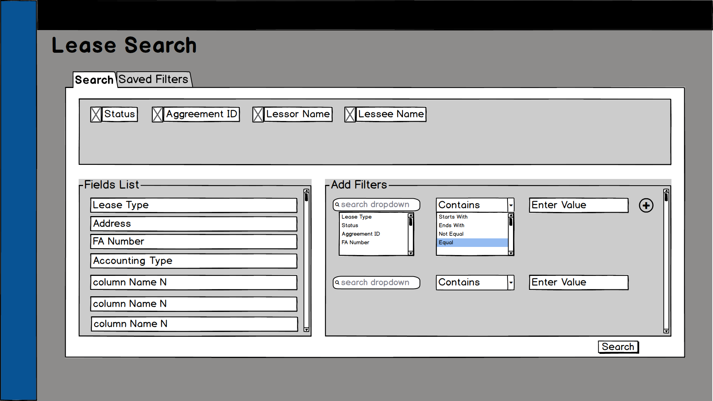Click the first Enter Value field
Viewport: 713px width, 401px height.
pos(579,205)
